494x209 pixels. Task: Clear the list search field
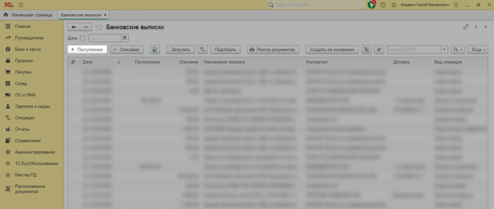(x=445, y=49)
